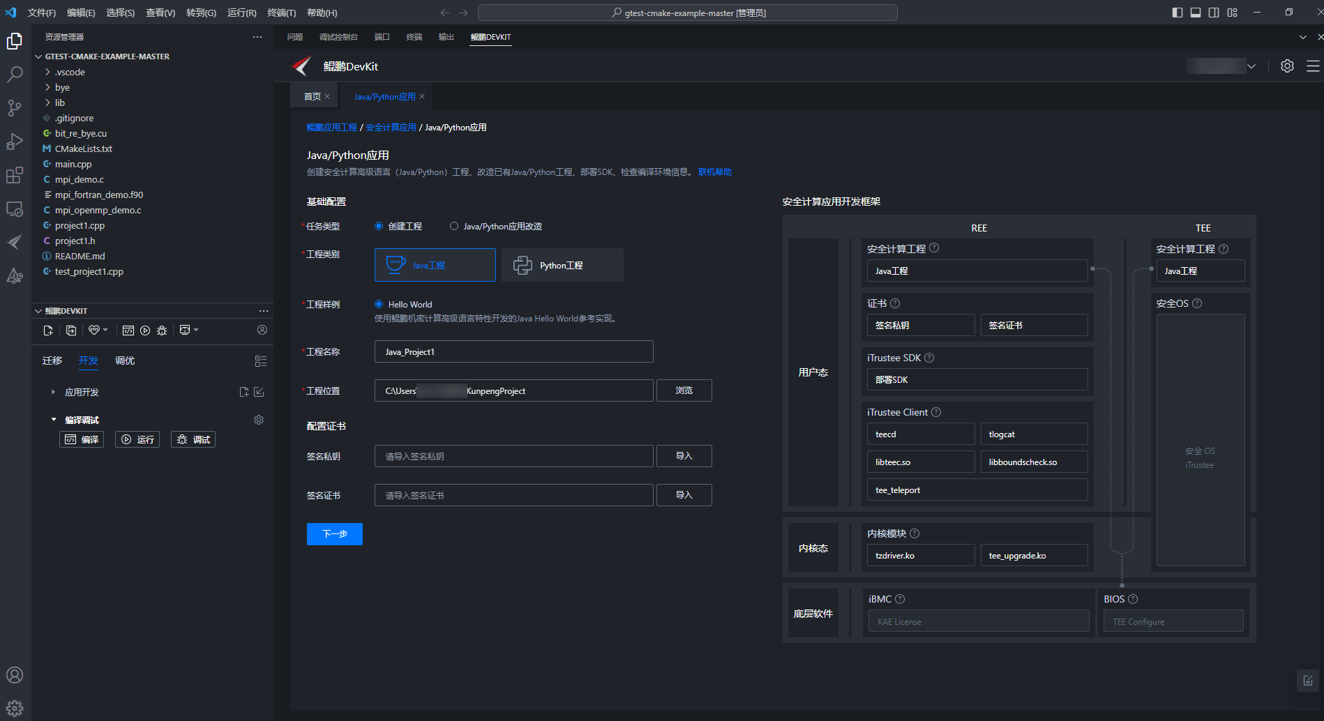Click the 联机帮助 link

[715, 172]
